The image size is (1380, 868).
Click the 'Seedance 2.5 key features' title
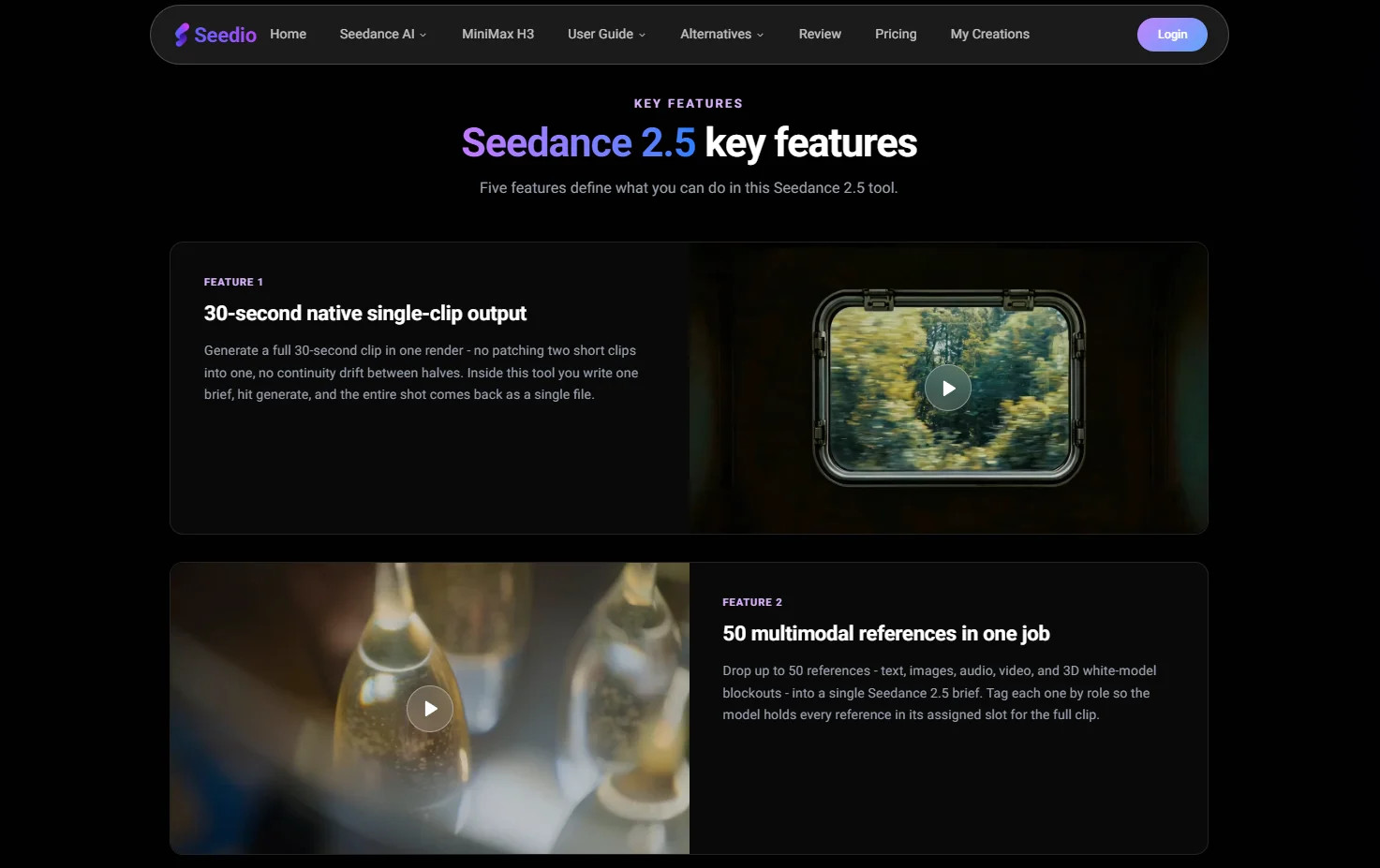(690, 143)
